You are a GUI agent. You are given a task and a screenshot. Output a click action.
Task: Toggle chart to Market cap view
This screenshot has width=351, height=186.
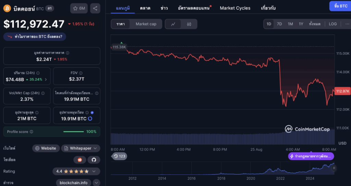tap(146, 24)
